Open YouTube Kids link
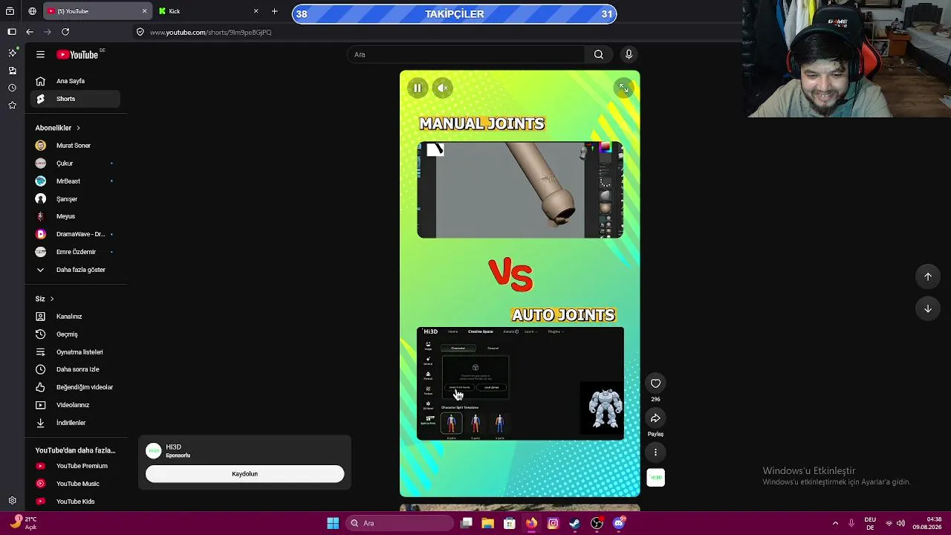Image resolution: width=951 pixels, height=535 pixels. coord(75,502)
